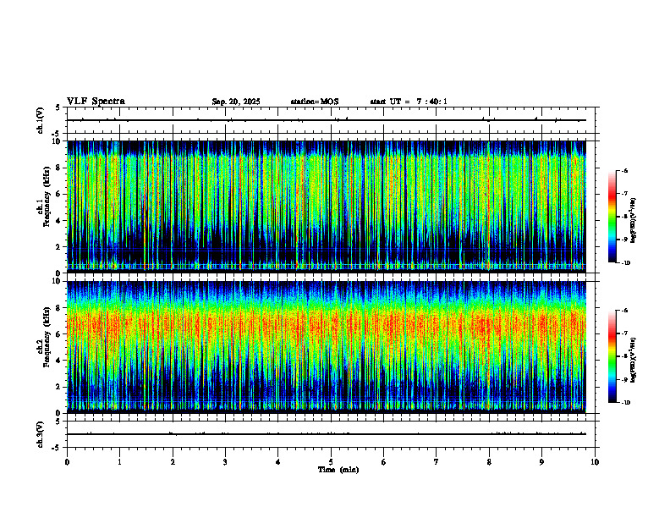The image size is (670, 518).
Task: Select the 'start UT = 7:40:1' text
Action: point(409,102)
